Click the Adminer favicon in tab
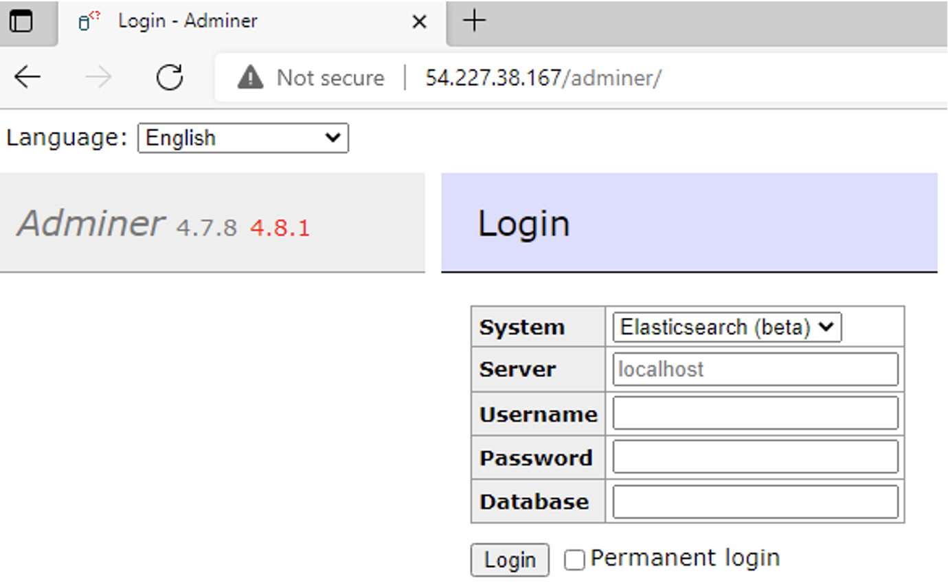This screenshot has height=585, width=948. (x=89, y=21)
